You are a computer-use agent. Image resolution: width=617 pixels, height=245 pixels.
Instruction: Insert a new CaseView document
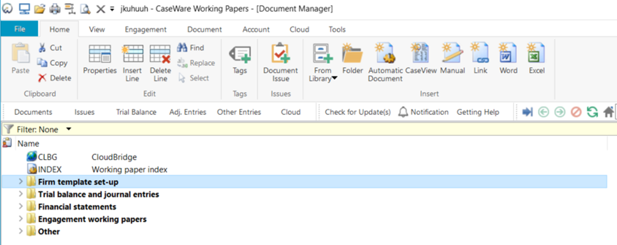421,54
